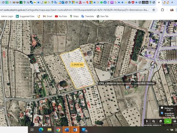Screen dimensions: 177x133
Task: Click the green measure tool icon
Action: click(x=167, y=121)
